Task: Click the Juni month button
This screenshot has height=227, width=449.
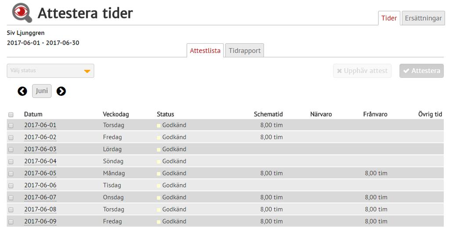Action: click(42, 91)
